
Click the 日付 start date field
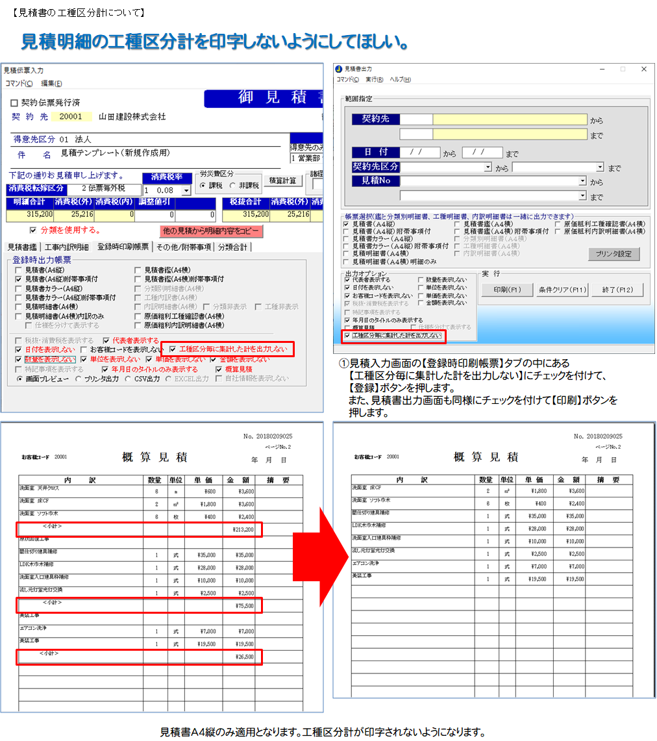coord(420,153)
